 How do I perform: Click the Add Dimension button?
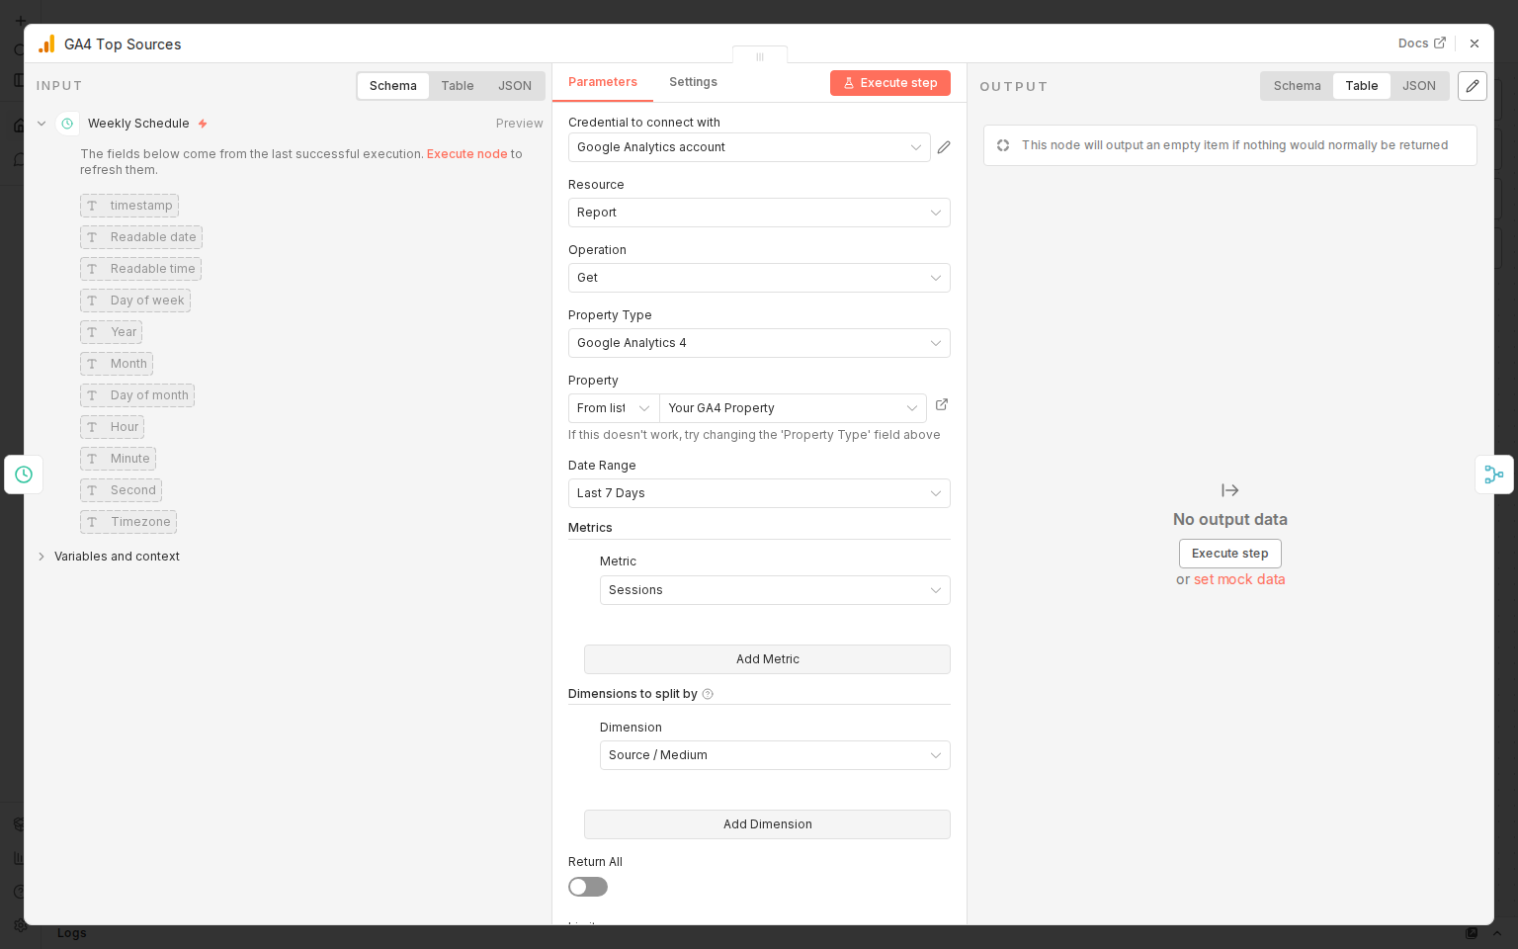[767, 824]
